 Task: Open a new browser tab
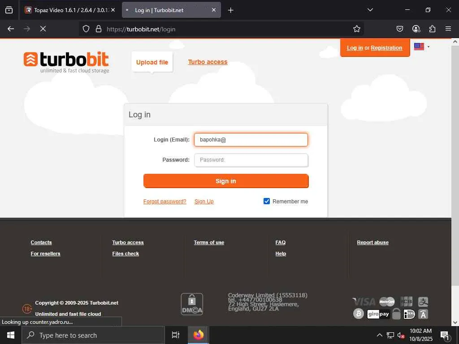(x=230, y=10)
